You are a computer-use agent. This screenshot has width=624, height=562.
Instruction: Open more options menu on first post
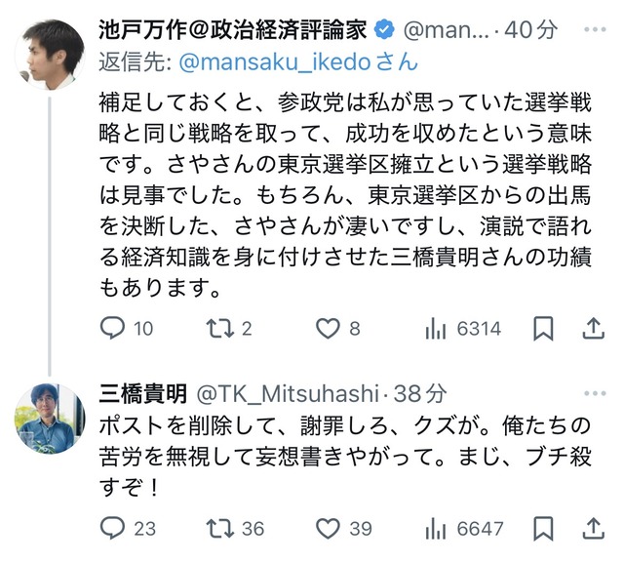[593, 29]
